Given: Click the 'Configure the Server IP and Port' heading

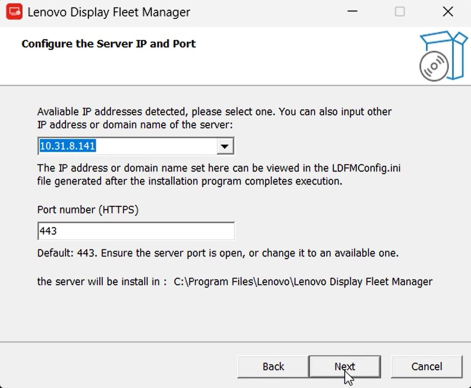Looking at the screenshot, I should point(109,44).
